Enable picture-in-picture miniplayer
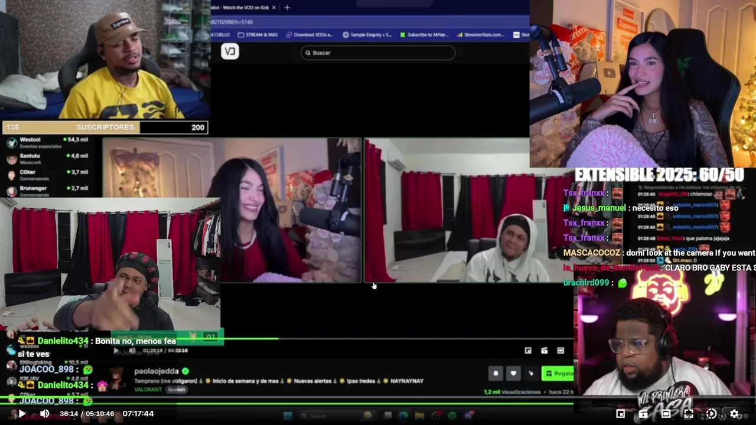756x425 pixels. click(620, 414)
